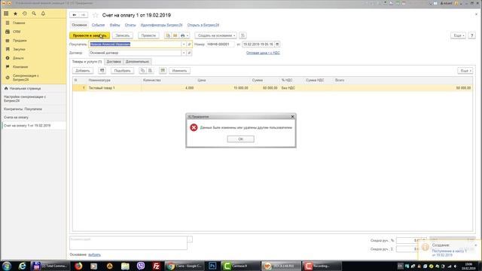This screenshot has width=482, height=271.
Task: Select the Основное tab
Action: 79,25
